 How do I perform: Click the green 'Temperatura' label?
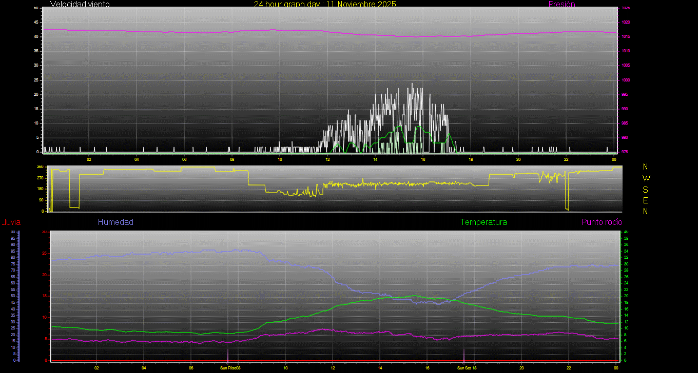coord(483,222)
